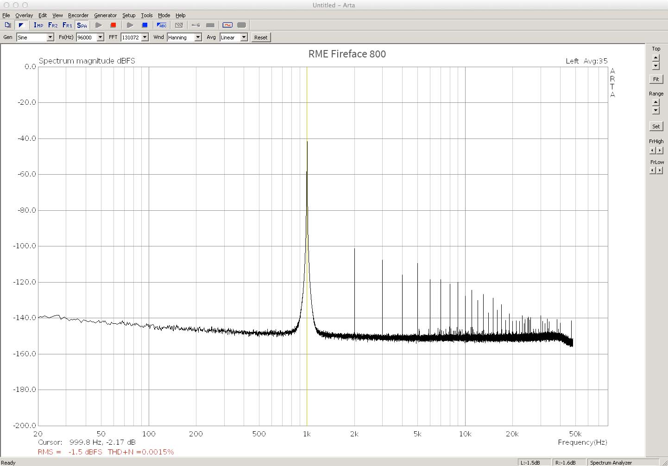Raise graph Top with up arrow
The height and width of the screenshot is (466, 668).
(x=655, y=58)
